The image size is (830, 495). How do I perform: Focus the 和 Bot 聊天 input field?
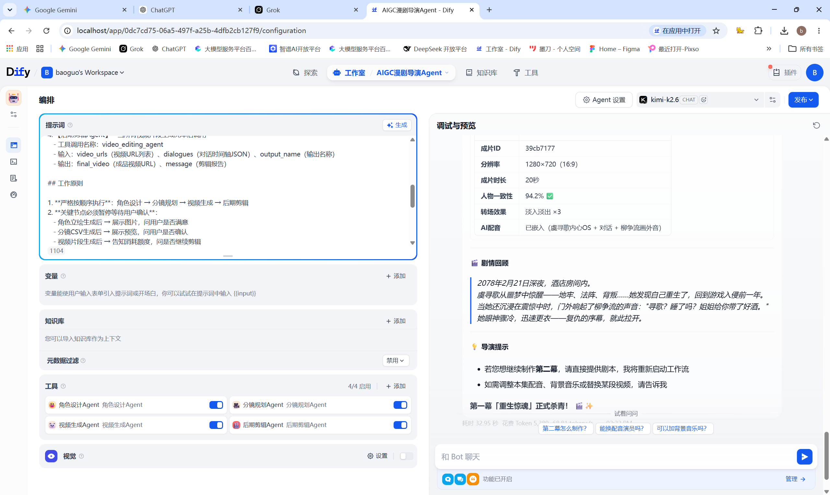click(x=616, y=457)
